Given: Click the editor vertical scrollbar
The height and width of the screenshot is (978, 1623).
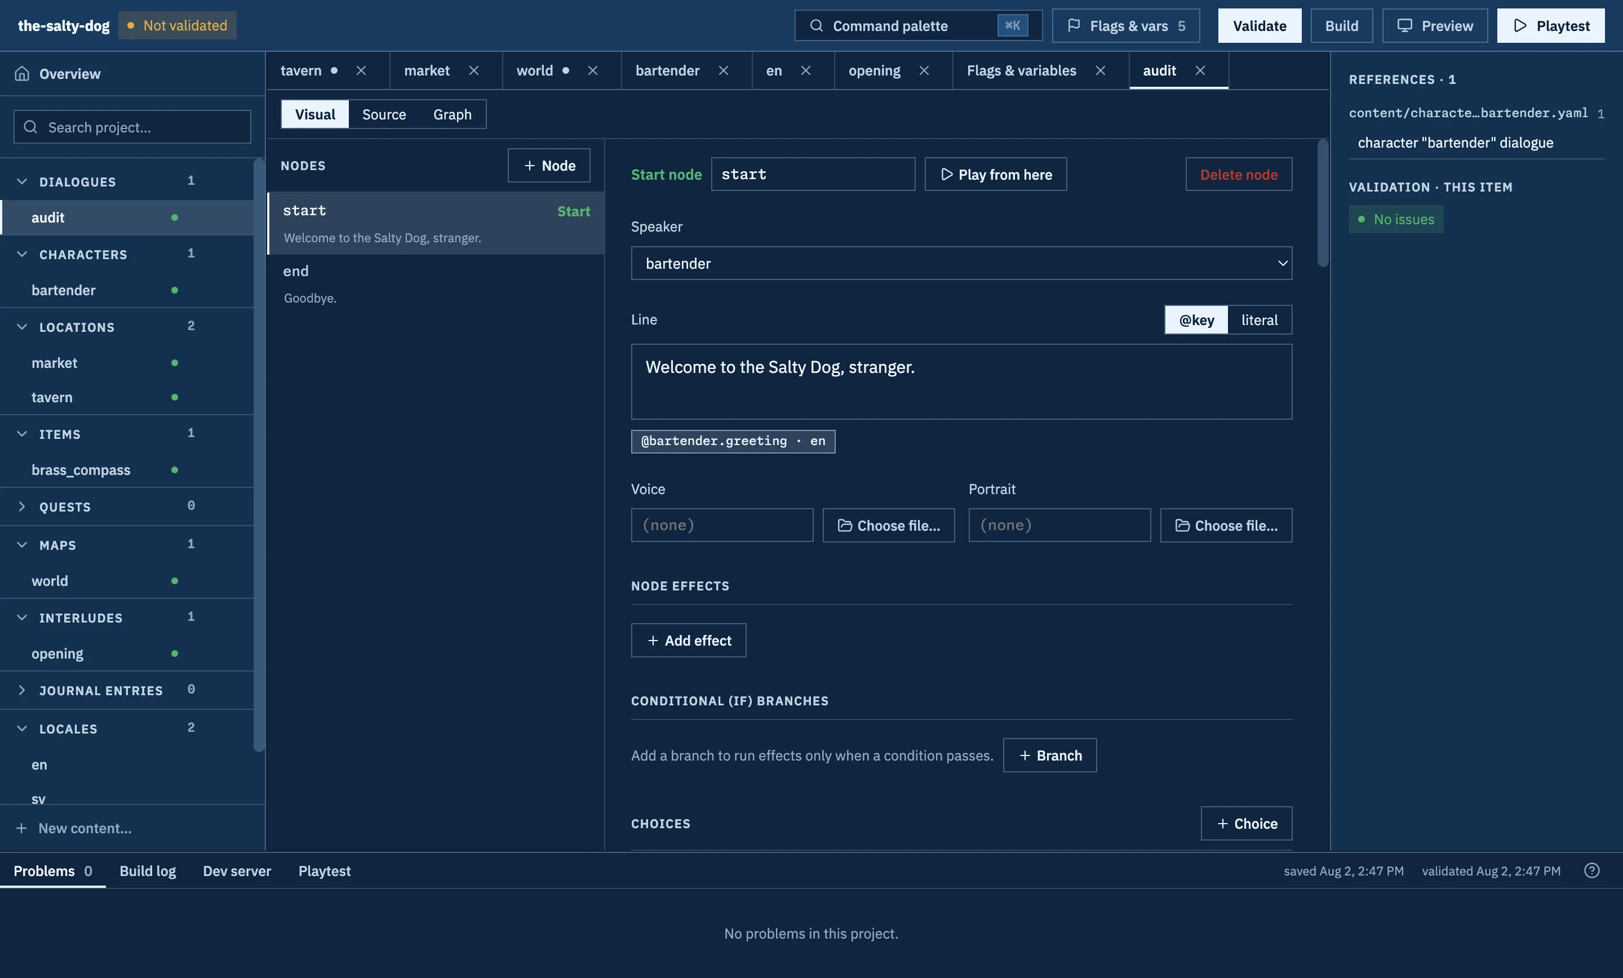Looking at the screenshot, I should (1323, 203).
